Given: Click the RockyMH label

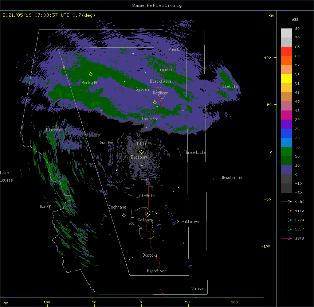Looking at the screenshot, I should [x=89, y=83].
